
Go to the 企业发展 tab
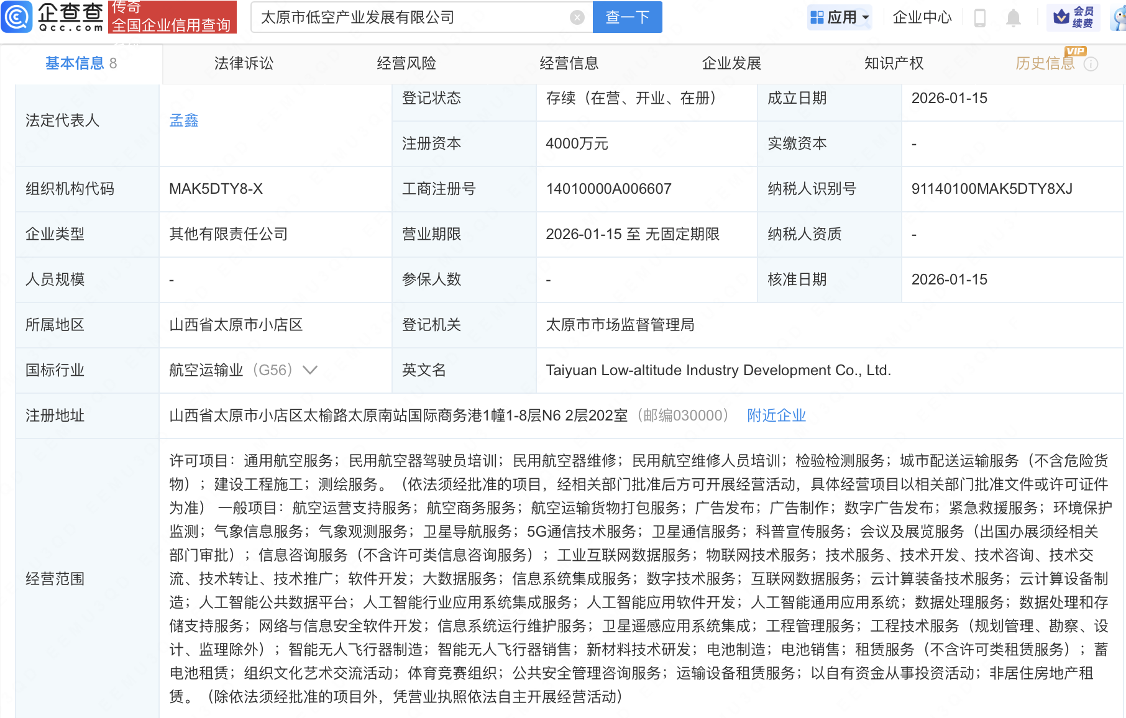click(731, 63)
